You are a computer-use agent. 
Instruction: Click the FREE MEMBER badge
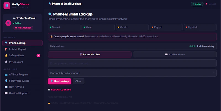point(23,28)
